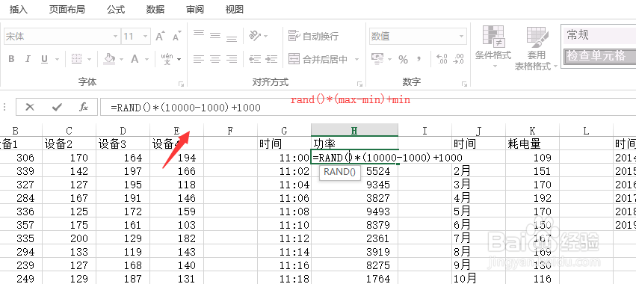Open the 审阅 tab
The image size is (636, 284).
coord(195,9)
